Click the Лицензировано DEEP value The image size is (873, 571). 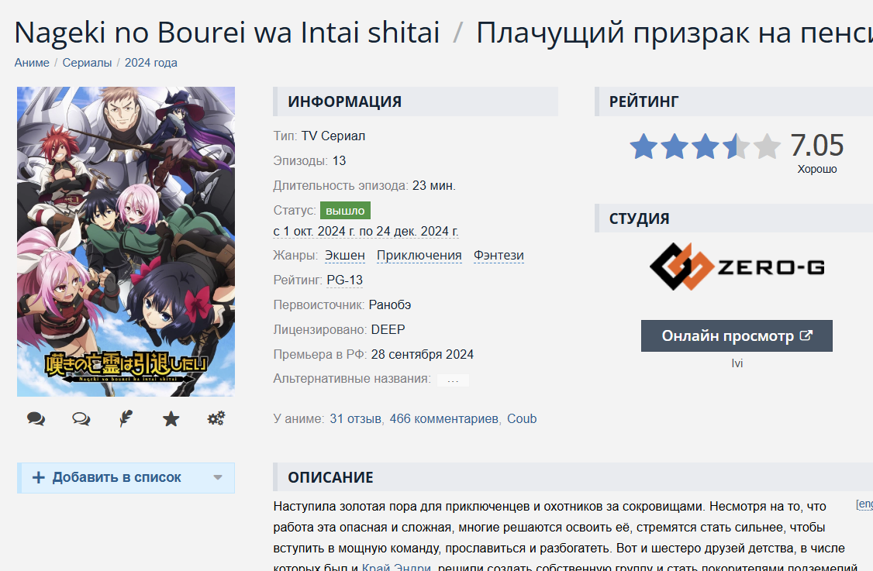pos(388,329)
